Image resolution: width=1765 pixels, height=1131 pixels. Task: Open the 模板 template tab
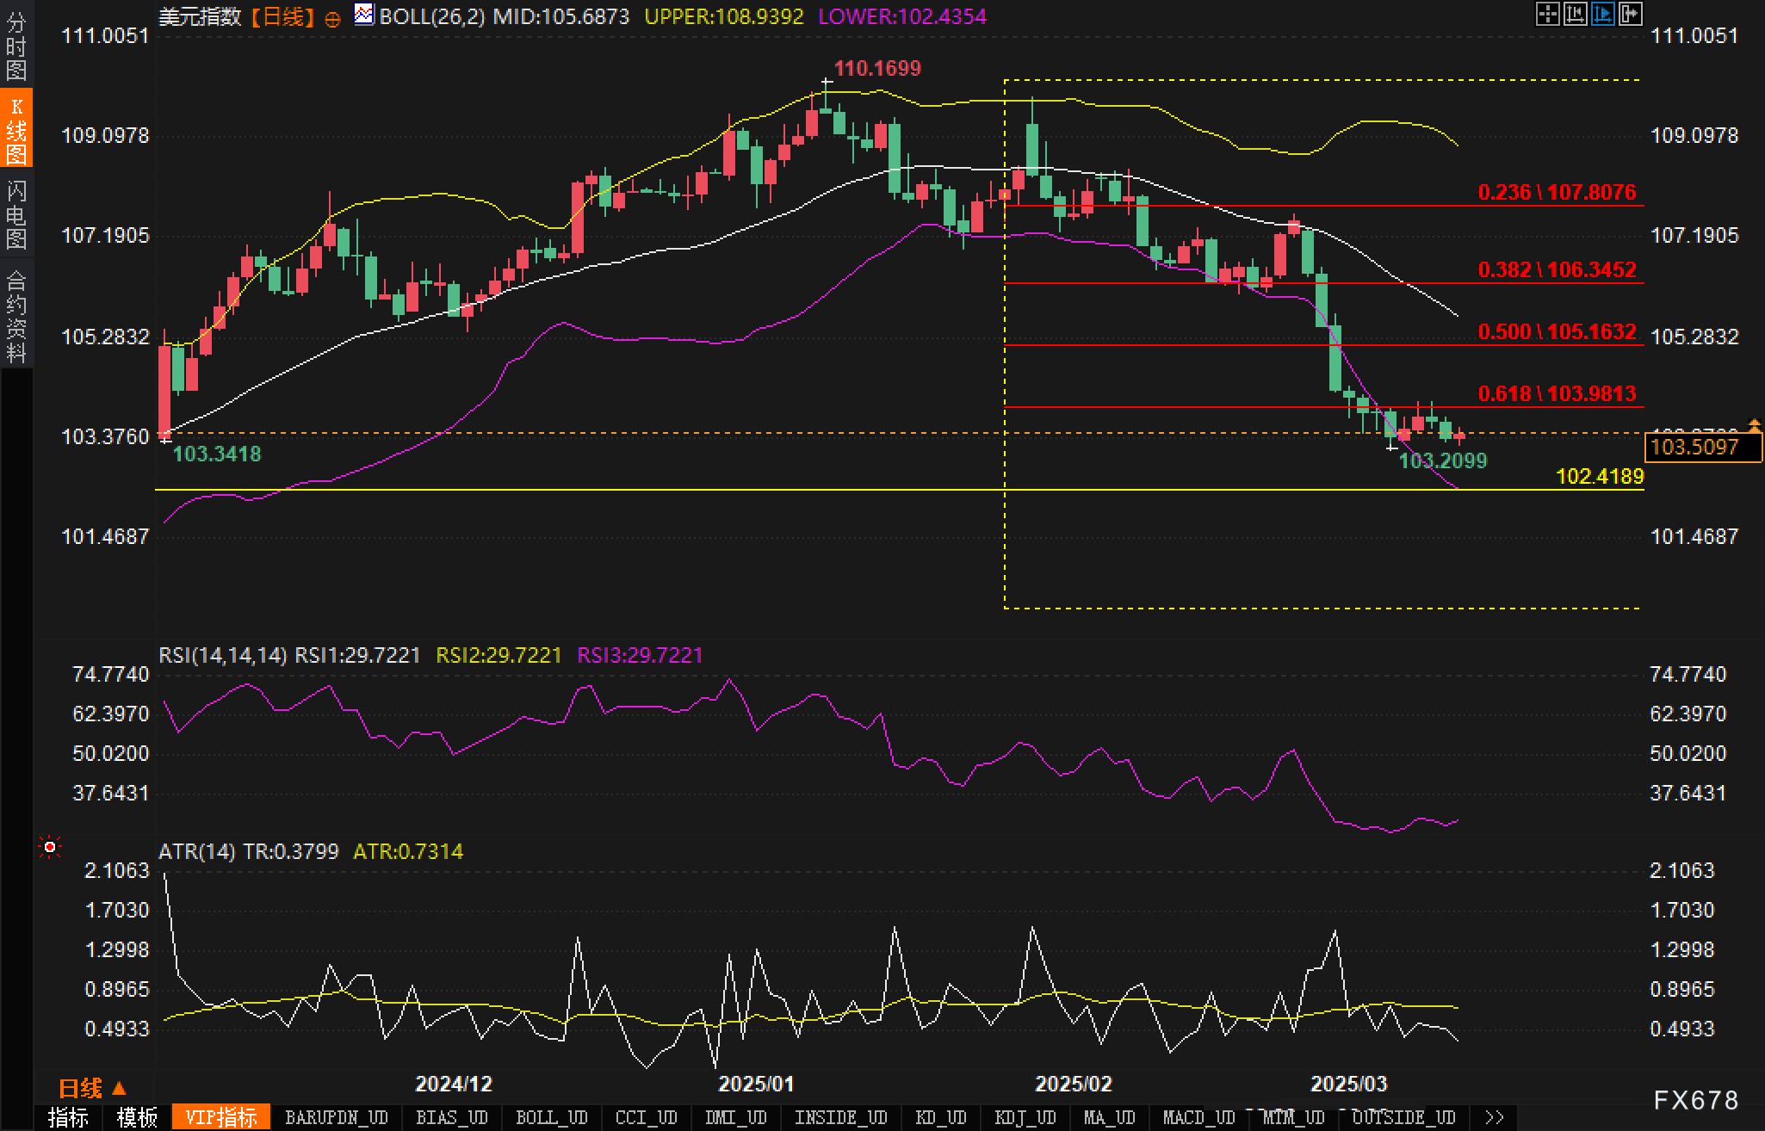(137, 1117)
